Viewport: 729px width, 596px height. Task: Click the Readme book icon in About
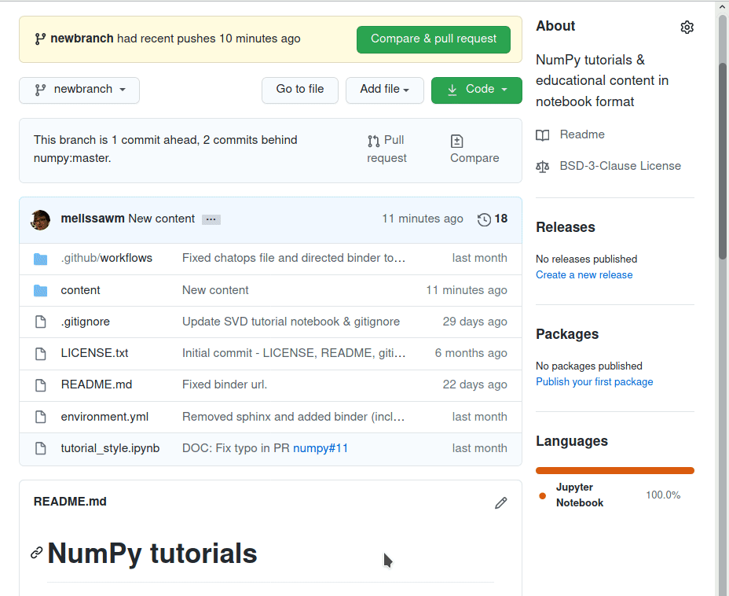point(543,135)
